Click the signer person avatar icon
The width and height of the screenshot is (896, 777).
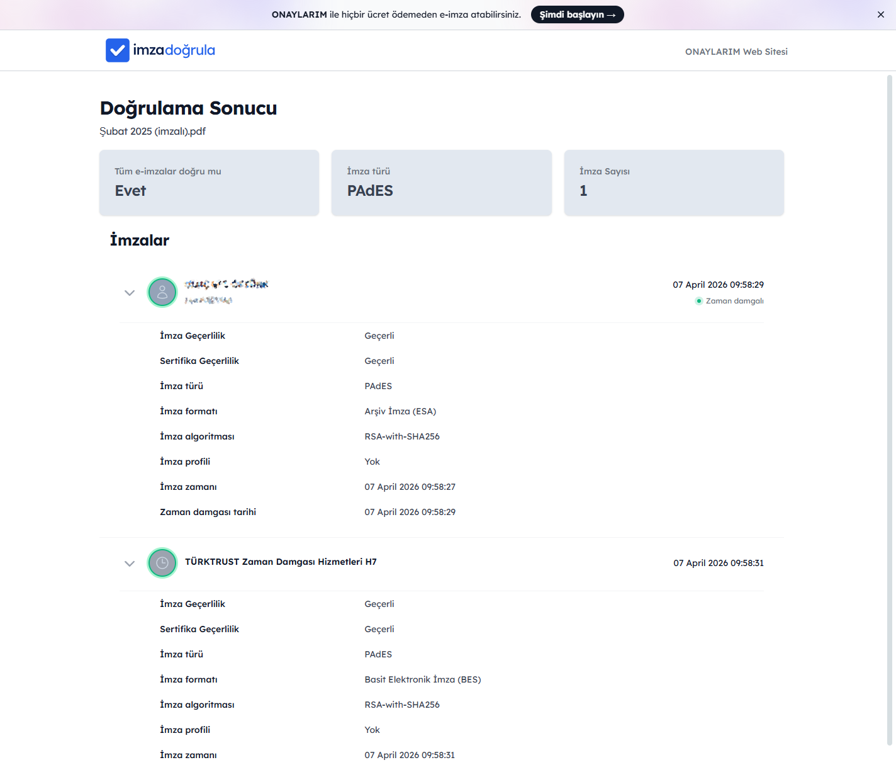tap(162, 292)
